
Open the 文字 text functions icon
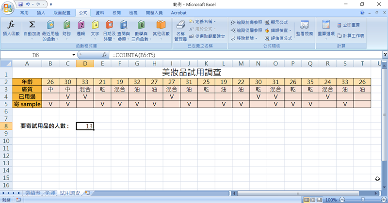(x=95, y=25)
